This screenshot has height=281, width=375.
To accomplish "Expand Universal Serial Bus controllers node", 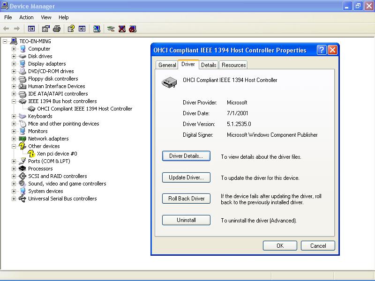I will click(x=14, y=199).
